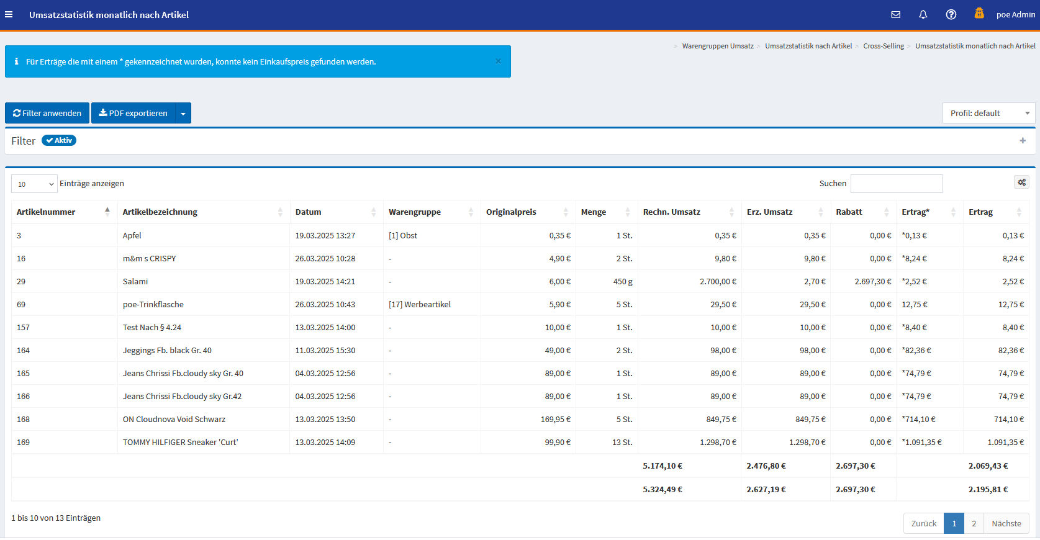
Task: Dismiss the blue info banner
Action: point(498,61)
